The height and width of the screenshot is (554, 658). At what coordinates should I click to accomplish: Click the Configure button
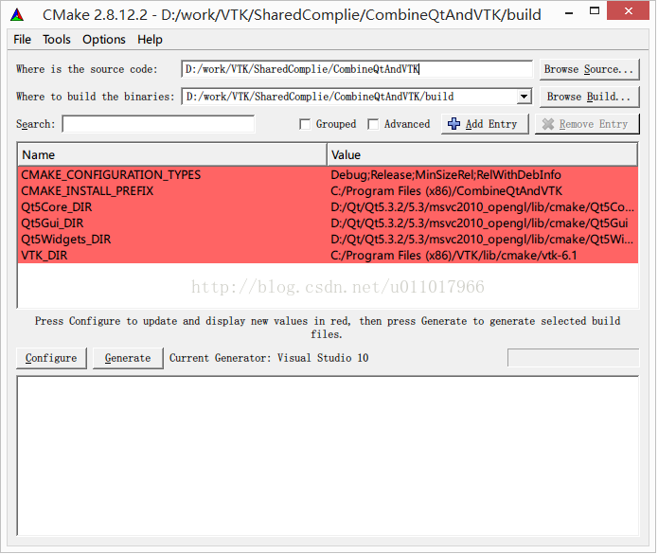[51, 358]
